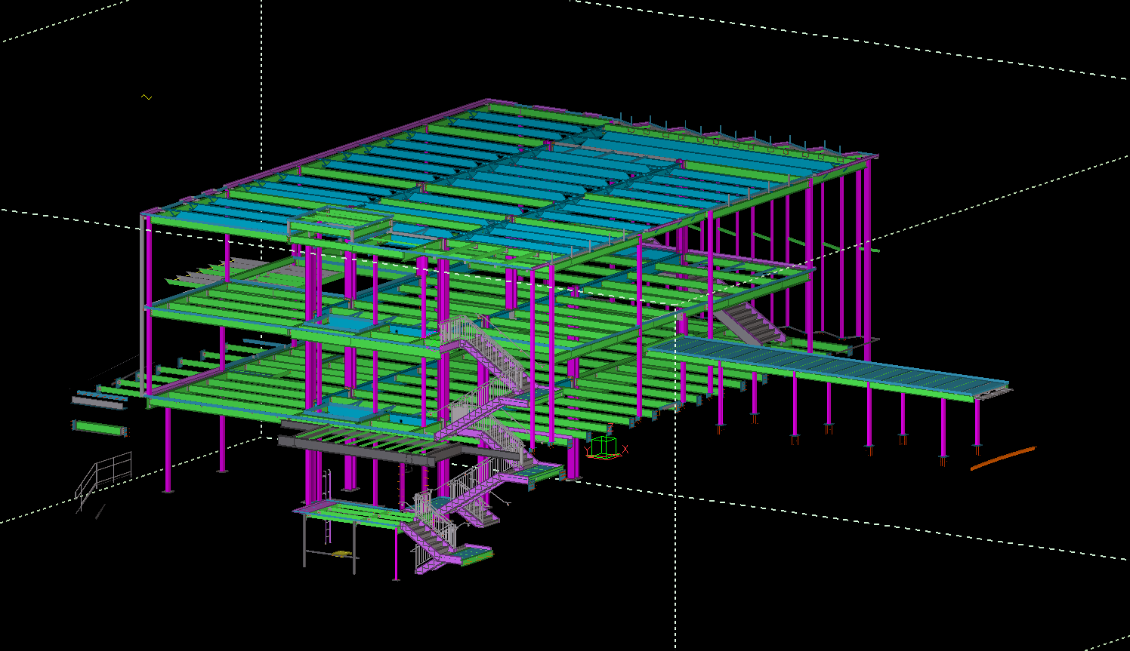The image size is (1130, 651).
Task: Select the yellow object beneath the small platform
Action: [x=341, y=554]
